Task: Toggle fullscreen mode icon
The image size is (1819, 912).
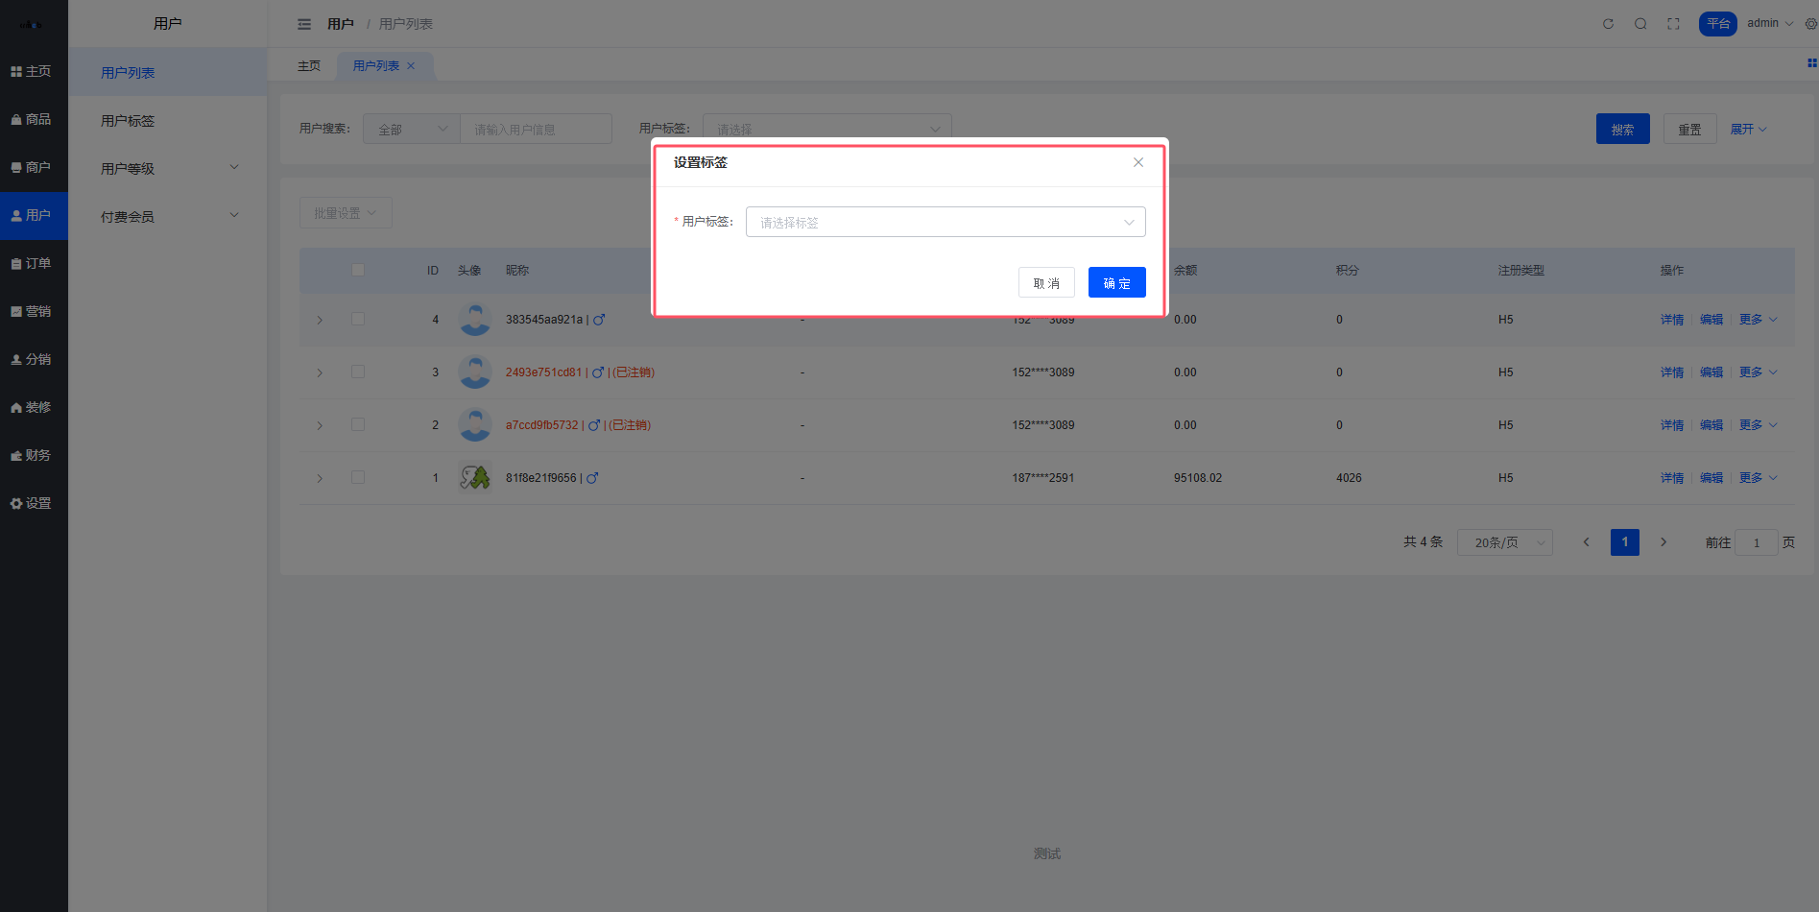Action: (x=1673, y=24)
